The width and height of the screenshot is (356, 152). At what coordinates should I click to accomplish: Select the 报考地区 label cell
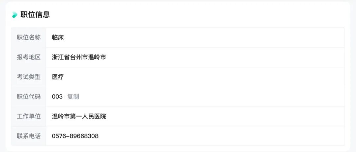(x=29, y=57)
